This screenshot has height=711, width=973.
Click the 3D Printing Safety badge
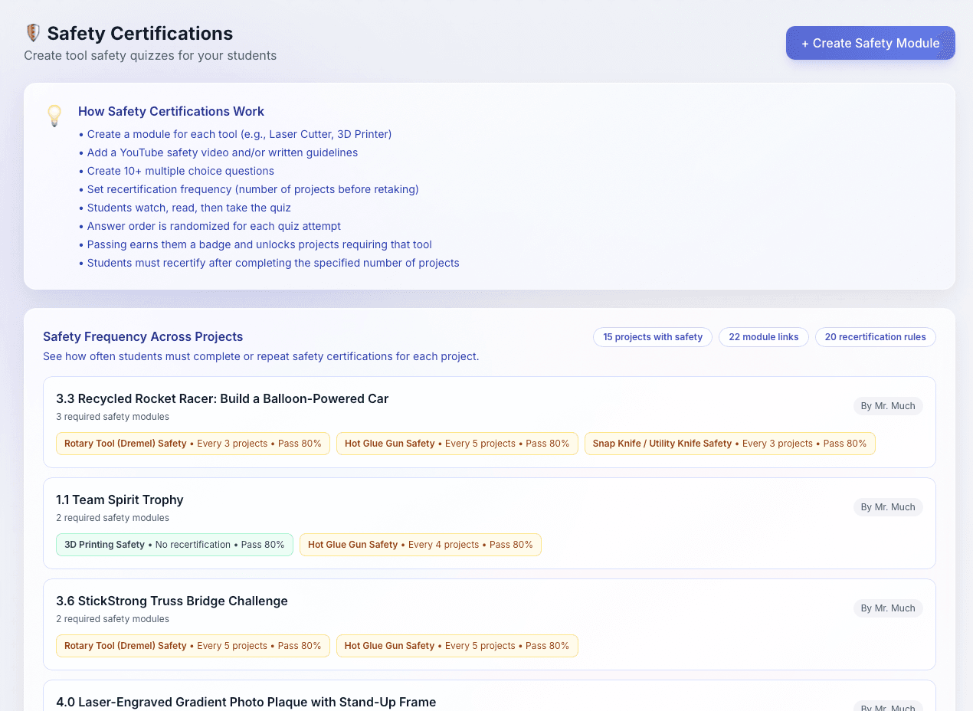174,544
